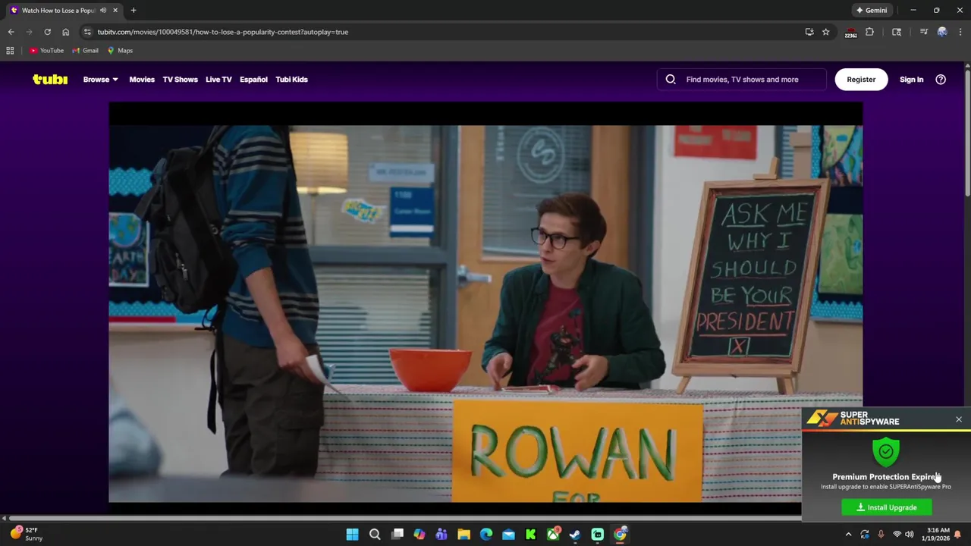The image size is (971, 546).
Task: Open the YouTube bookmark
Action: pos(46,51)
